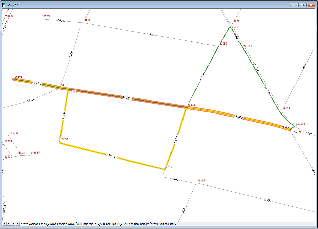This screenshot has width=318, height=229.
Task: Maximize the Map 2 window
Action: pos(302,5)
